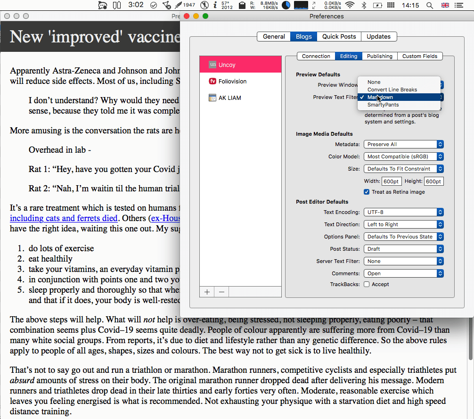The height and width of the screenshot is (419, 474).
Task: Click the 'New improved vaccine' preview heading
Action: pos(95,37)
